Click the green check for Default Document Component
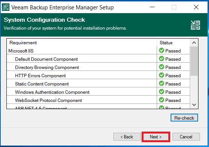The height and width of the screenshot is (147, 209). [x=162, y=58]
